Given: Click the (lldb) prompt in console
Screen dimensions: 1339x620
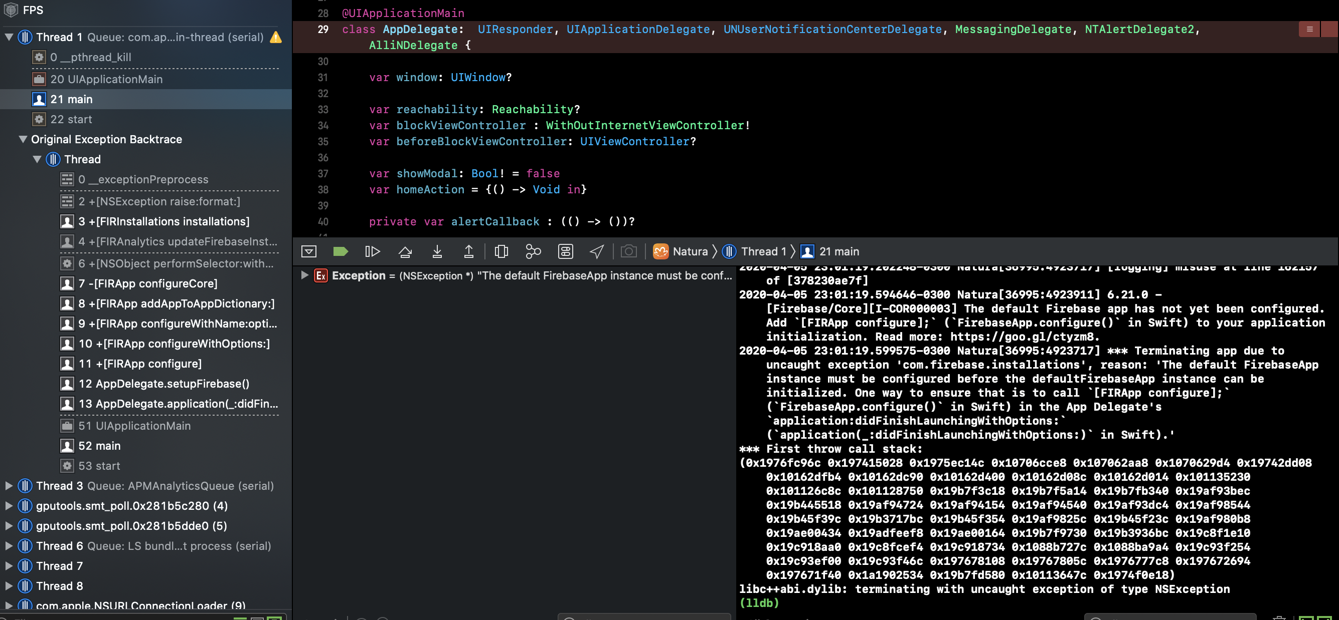Looking at the screenshot, I should click(759, 603).
